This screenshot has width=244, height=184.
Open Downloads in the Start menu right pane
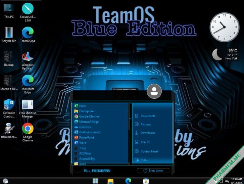145,133
